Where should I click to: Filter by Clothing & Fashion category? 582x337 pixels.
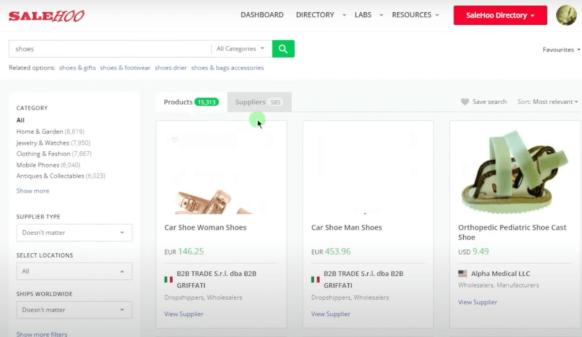click(x=54, y=154)
